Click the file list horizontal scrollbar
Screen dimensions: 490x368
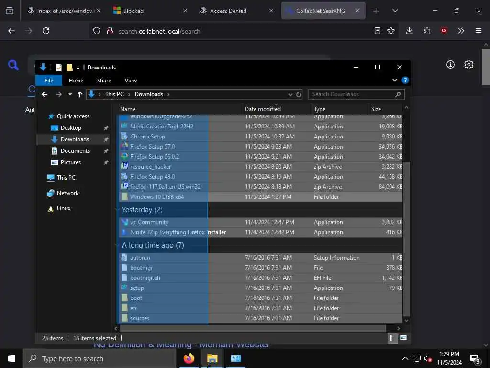pyautogui.click(x=254, y=328)
